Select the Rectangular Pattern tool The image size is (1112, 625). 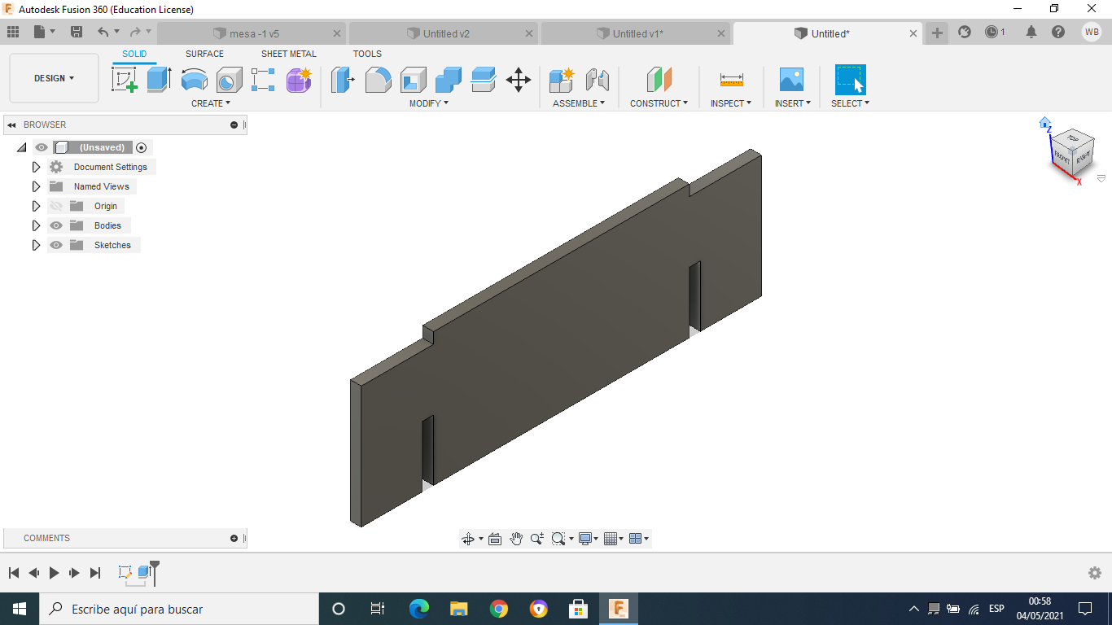(263, 80)
